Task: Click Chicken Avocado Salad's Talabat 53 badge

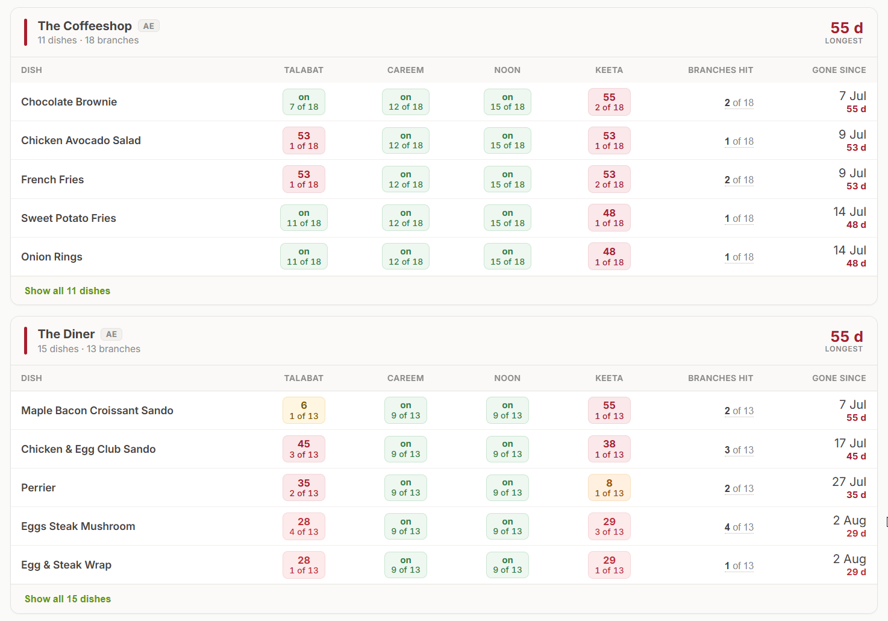Action: [x=304, y=140]
